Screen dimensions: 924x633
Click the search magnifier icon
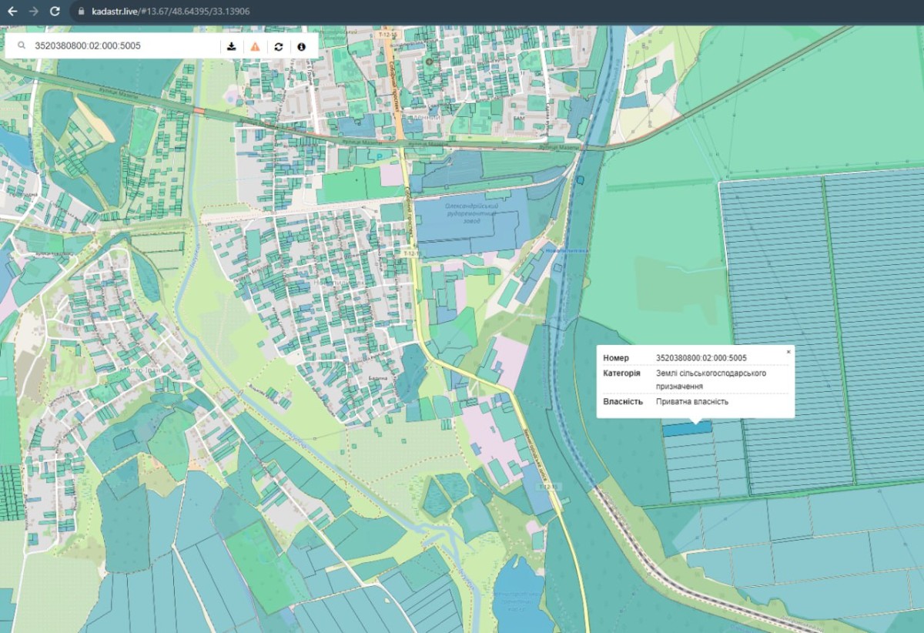[22, 46]
